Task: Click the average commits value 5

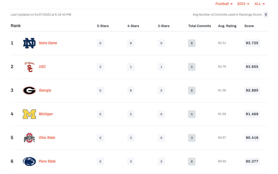Action: click(x=266, y=15)
